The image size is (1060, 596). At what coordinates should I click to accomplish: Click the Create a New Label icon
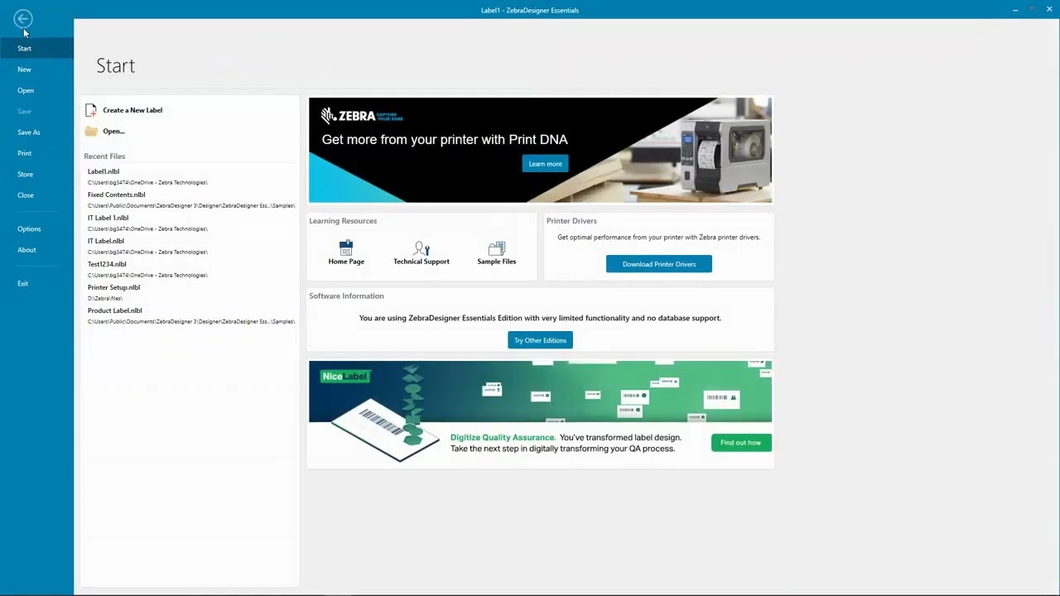91,110
